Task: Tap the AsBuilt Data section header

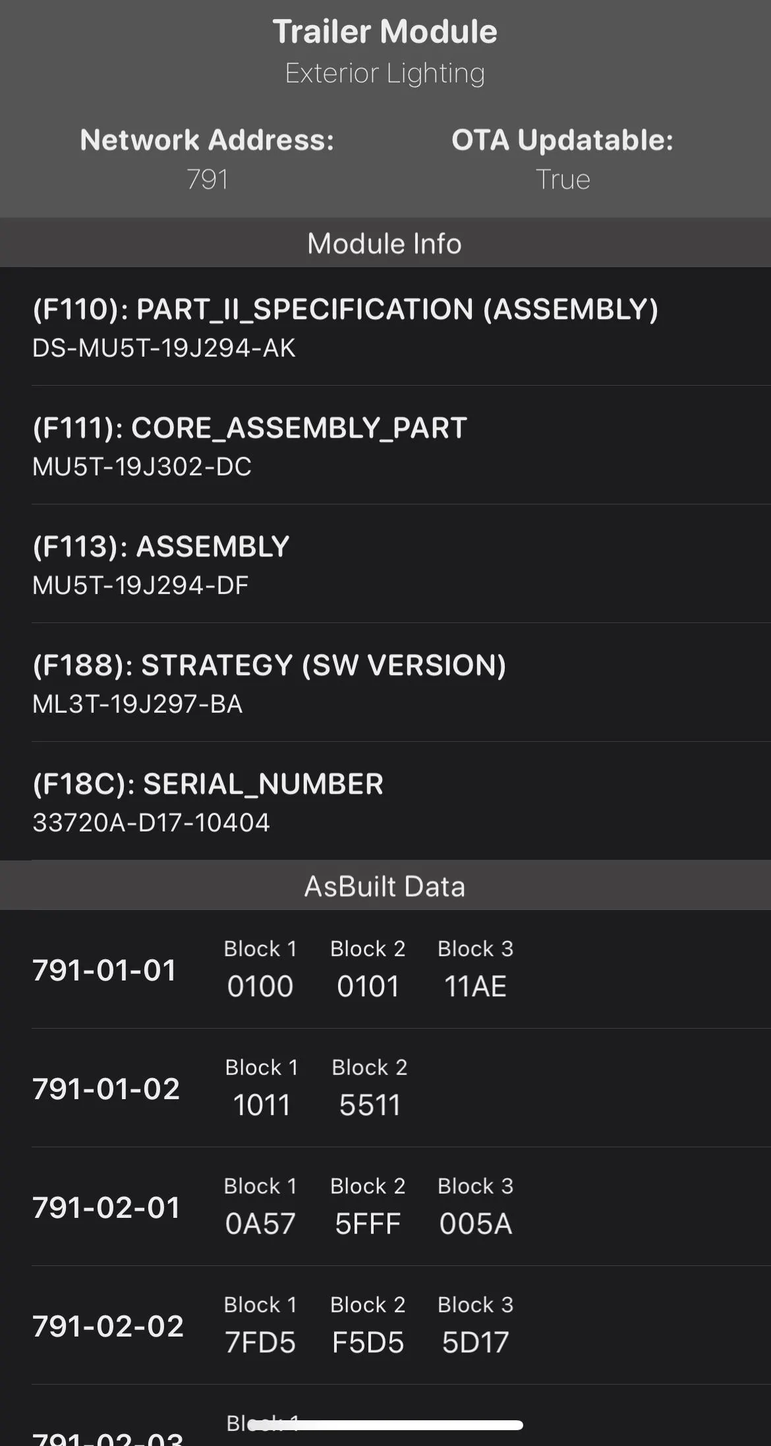Action: [x=385, y=886]
